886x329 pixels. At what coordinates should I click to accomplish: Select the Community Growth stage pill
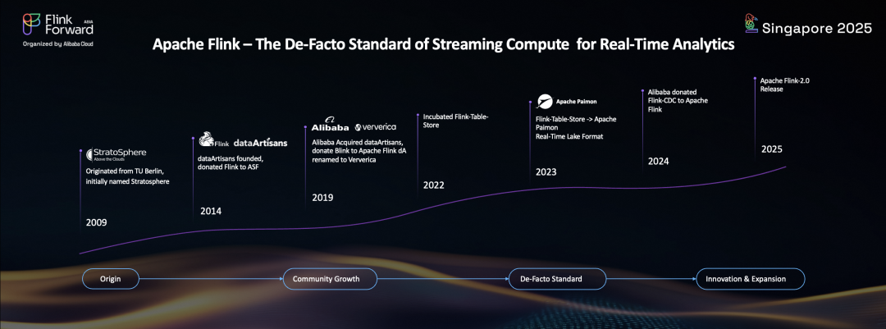click(329, 279)
